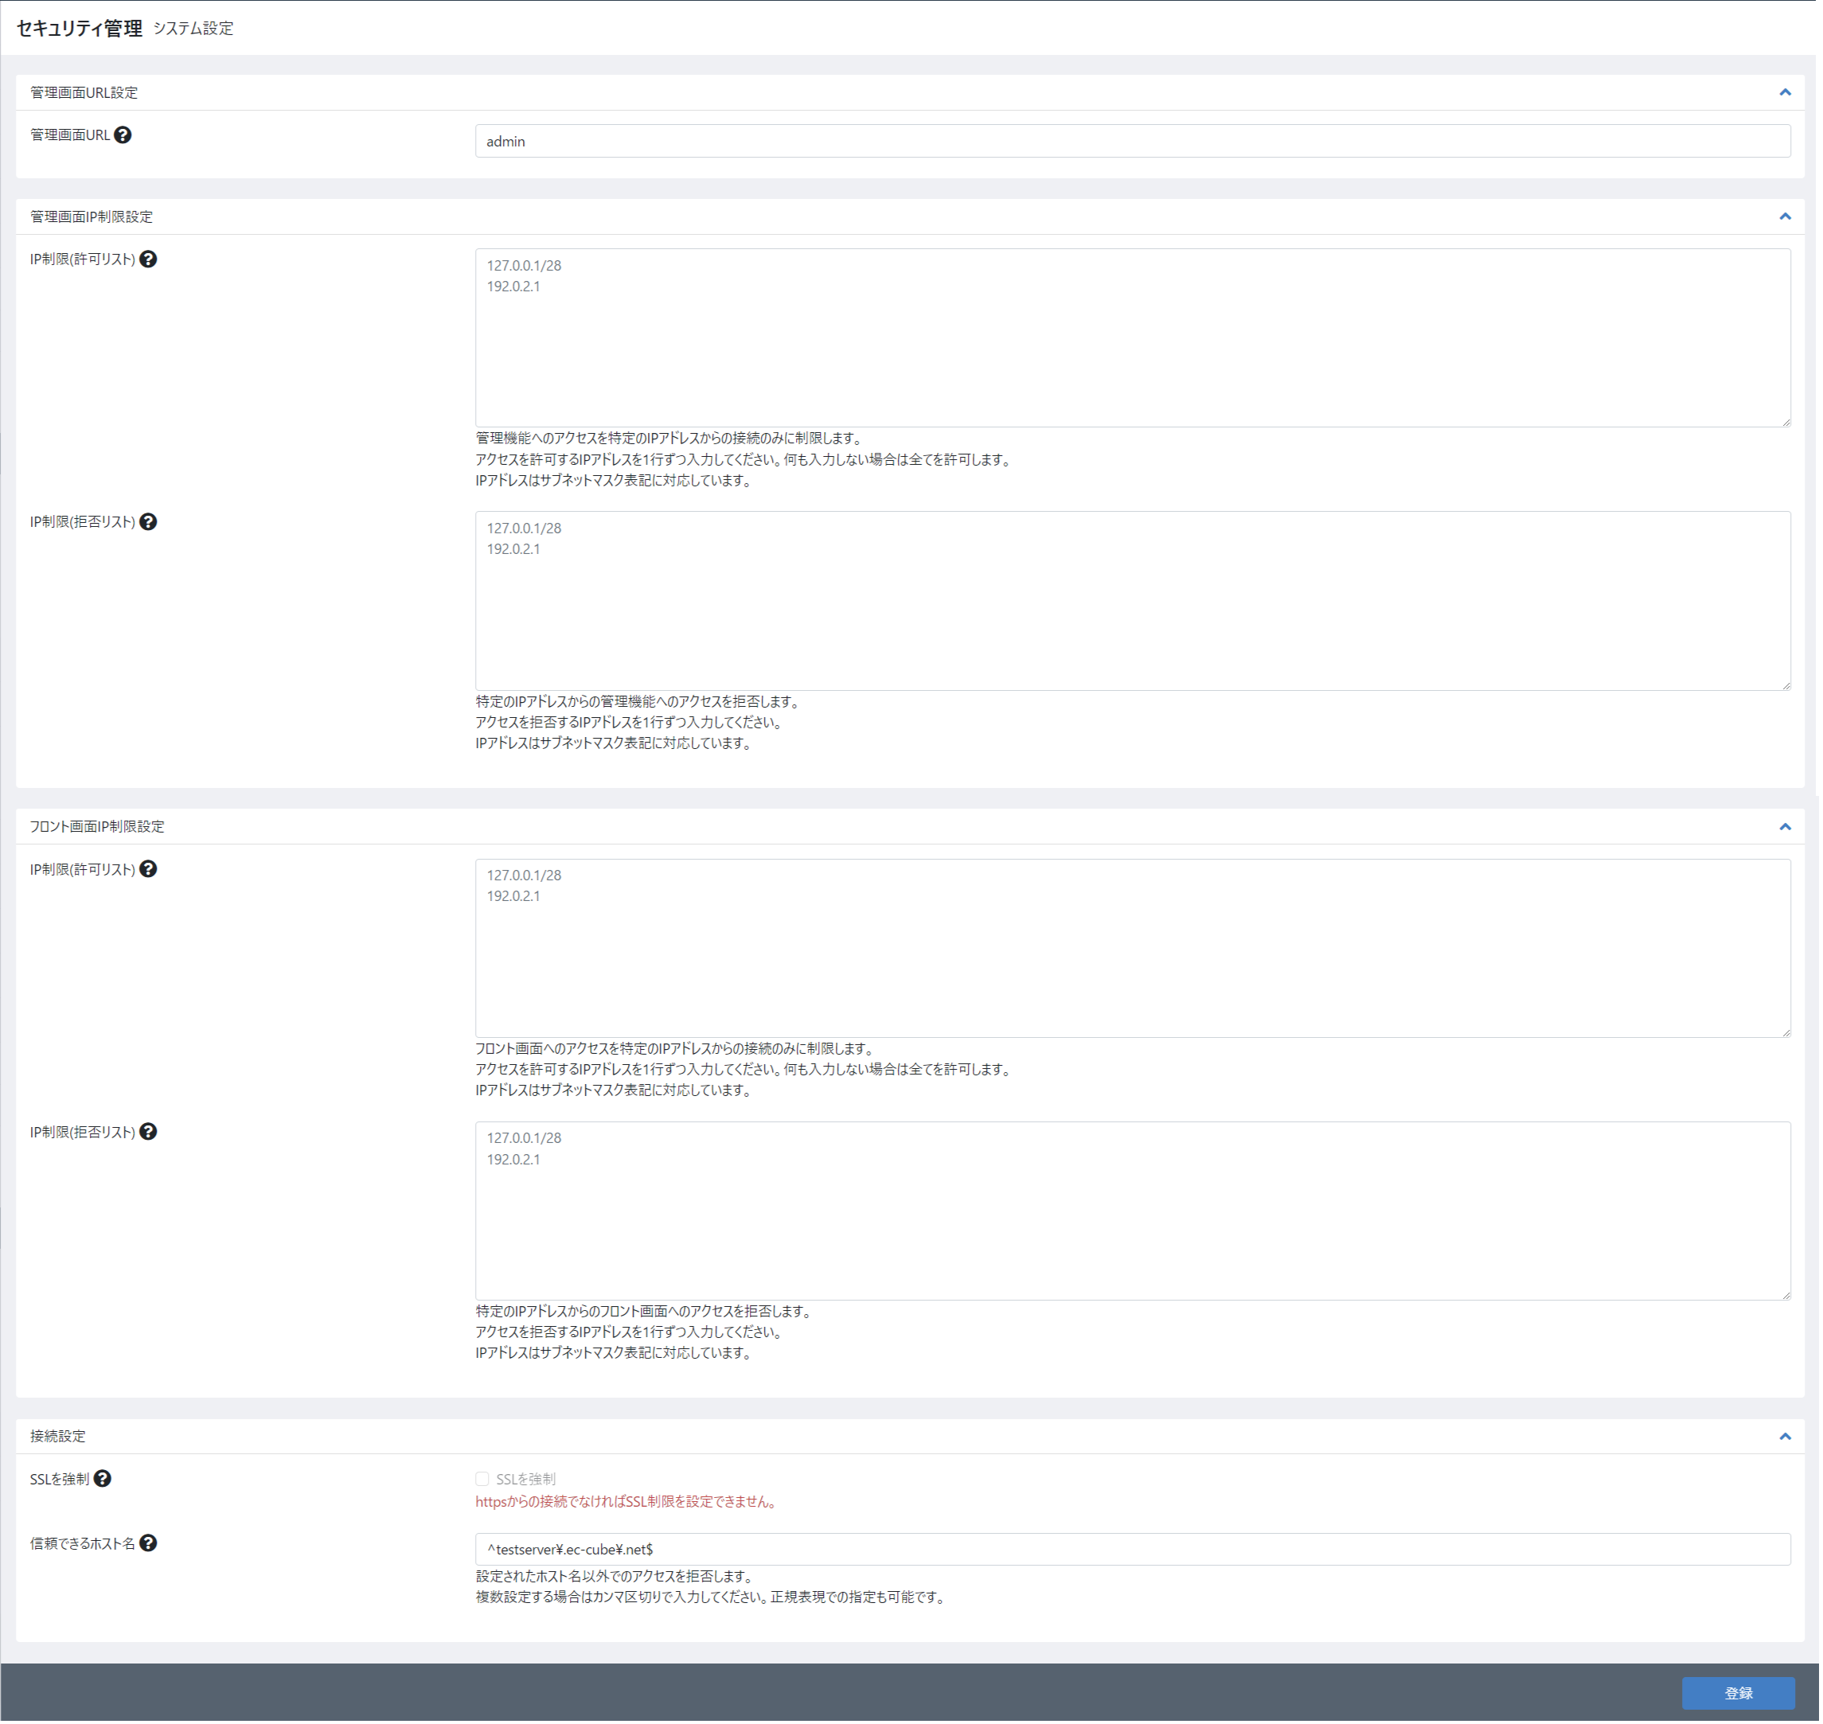Viewport: 1823px width, 1724px height.
Task: Collapse the 管理画面URL設定 section
Action: 1784,92
